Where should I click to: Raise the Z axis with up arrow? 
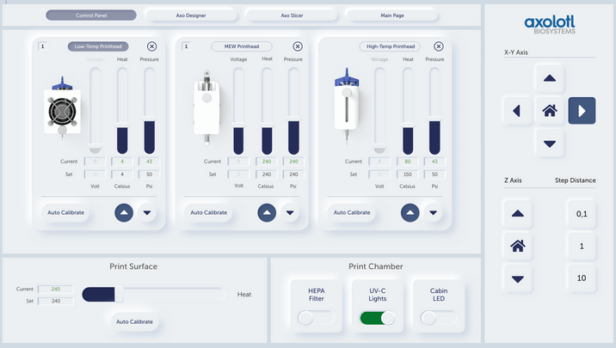coord(517,214)
